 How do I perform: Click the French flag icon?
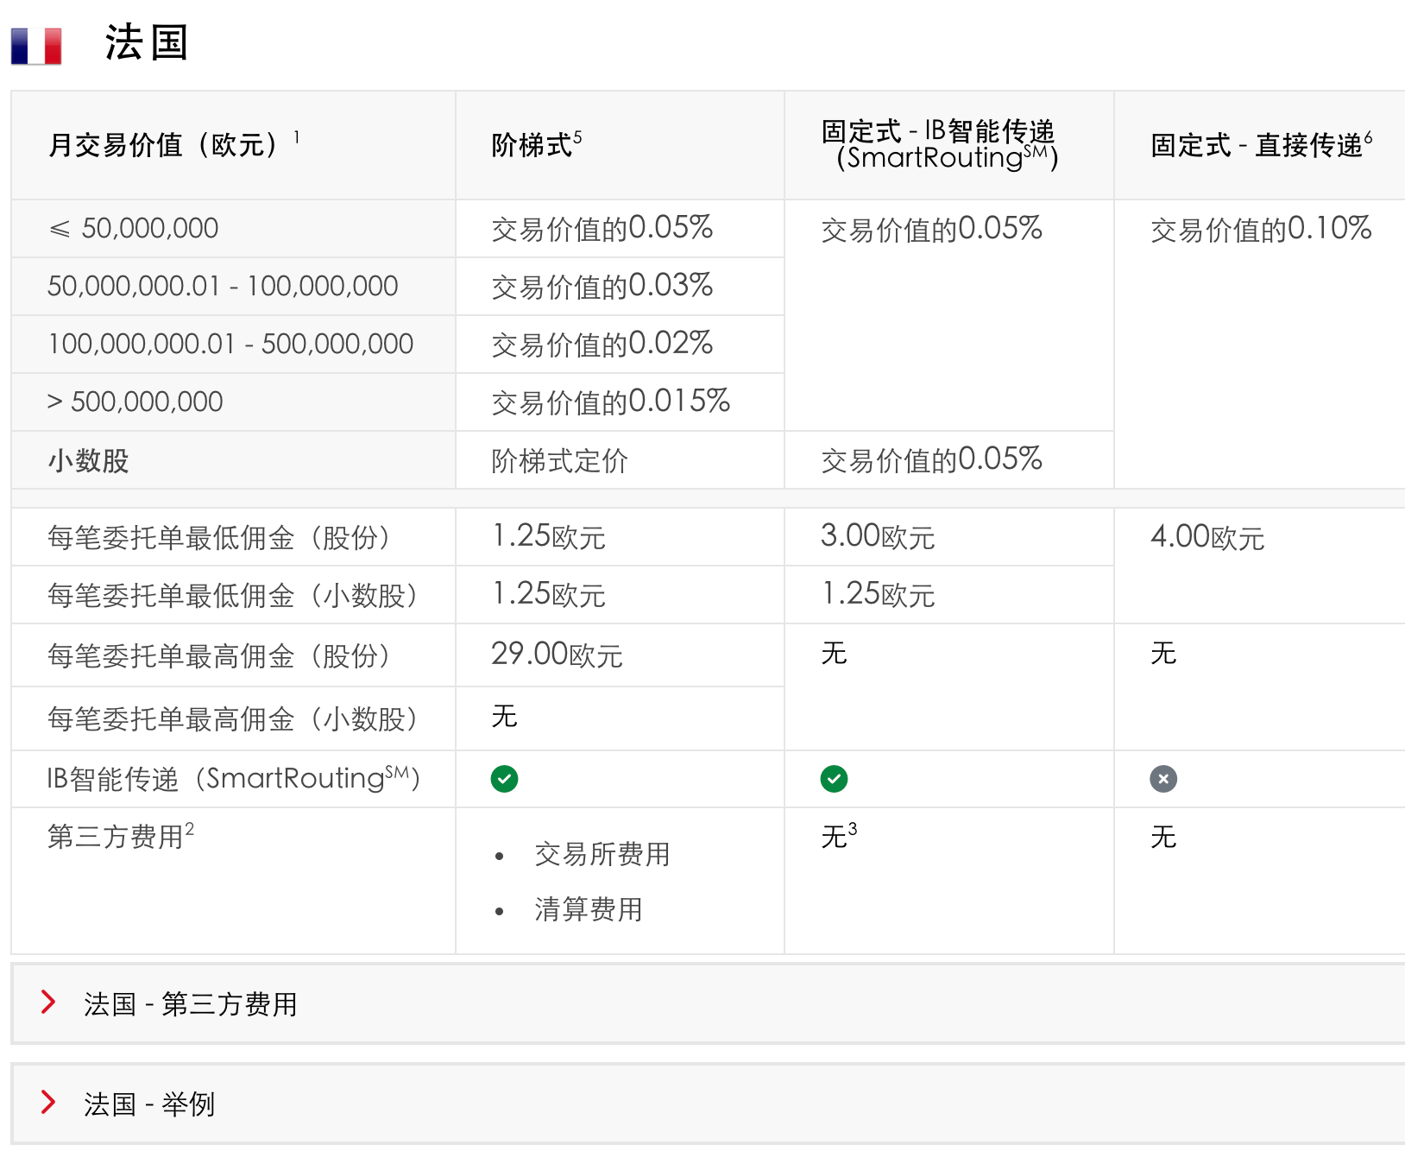pyautogui.click(x=36, y=46)
